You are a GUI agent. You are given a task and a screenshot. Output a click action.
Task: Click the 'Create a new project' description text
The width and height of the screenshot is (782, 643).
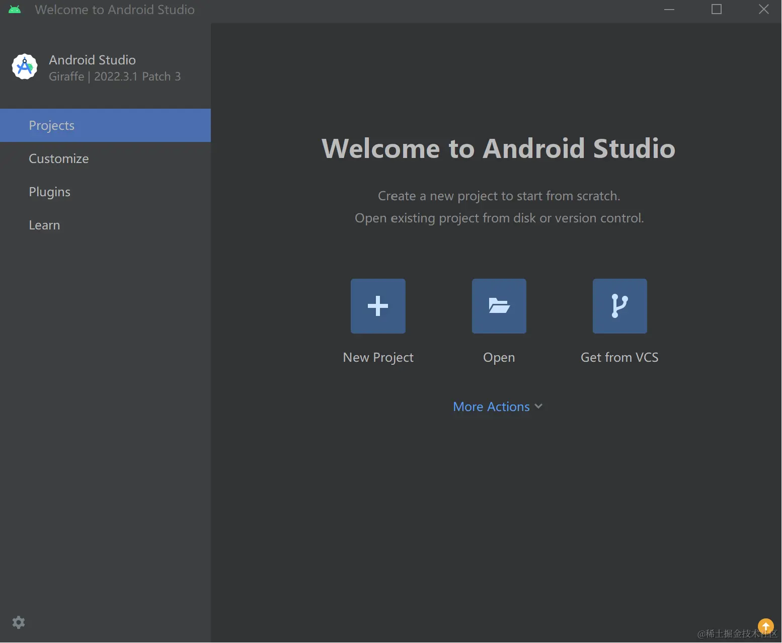click(499, 196)
